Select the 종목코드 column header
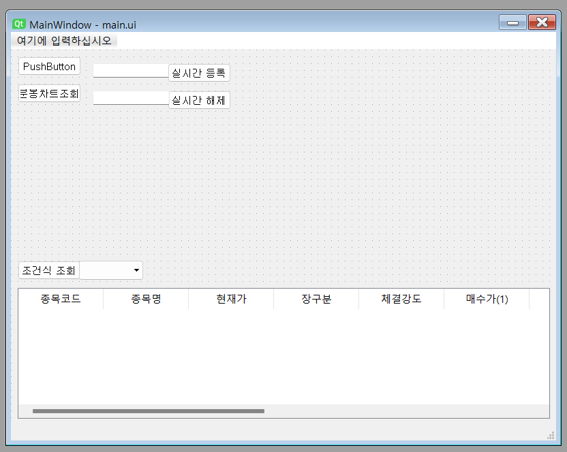Image resolution: width=567 pixels, height=452 pixels. click(61, 299)
